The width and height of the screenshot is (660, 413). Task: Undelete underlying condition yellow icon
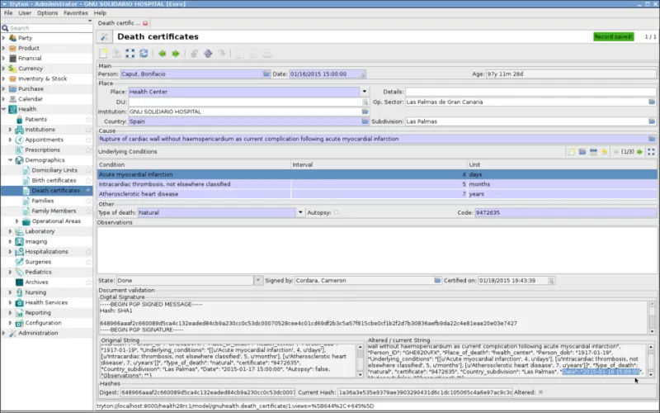tap(605, 152)
